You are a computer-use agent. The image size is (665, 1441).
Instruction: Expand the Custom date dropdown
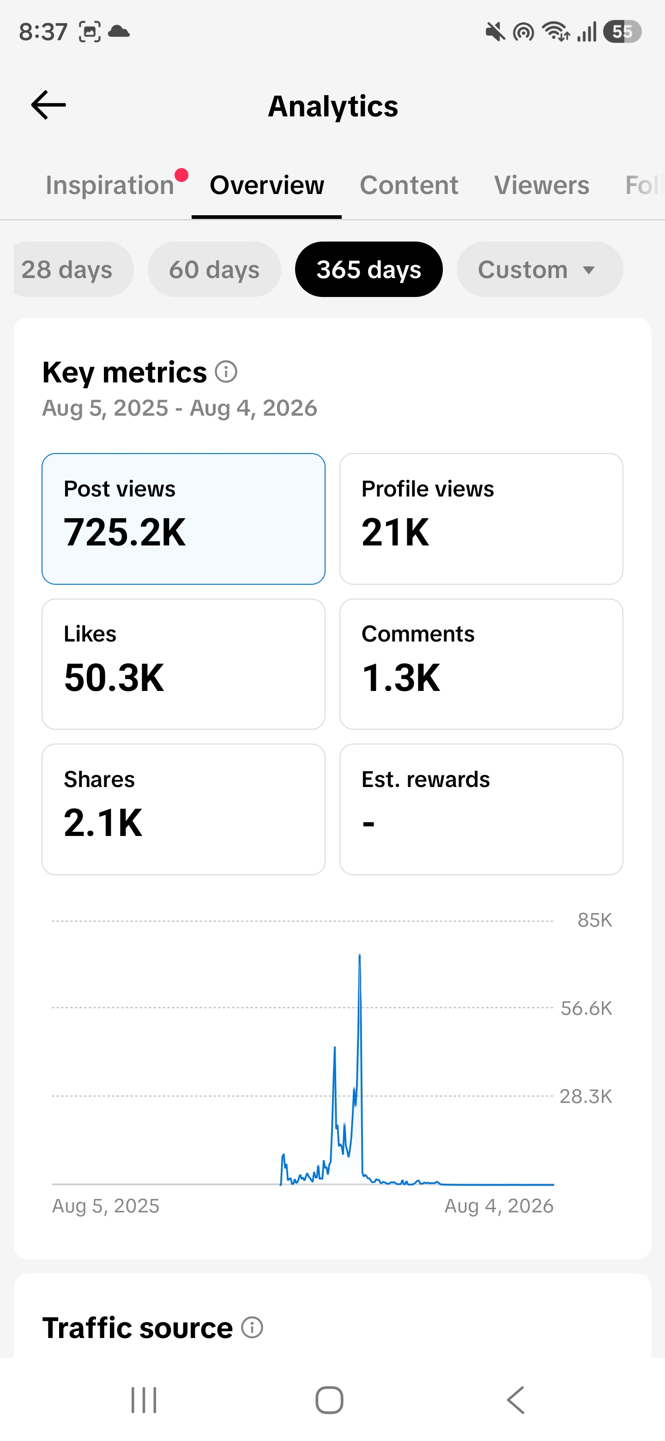540,270
